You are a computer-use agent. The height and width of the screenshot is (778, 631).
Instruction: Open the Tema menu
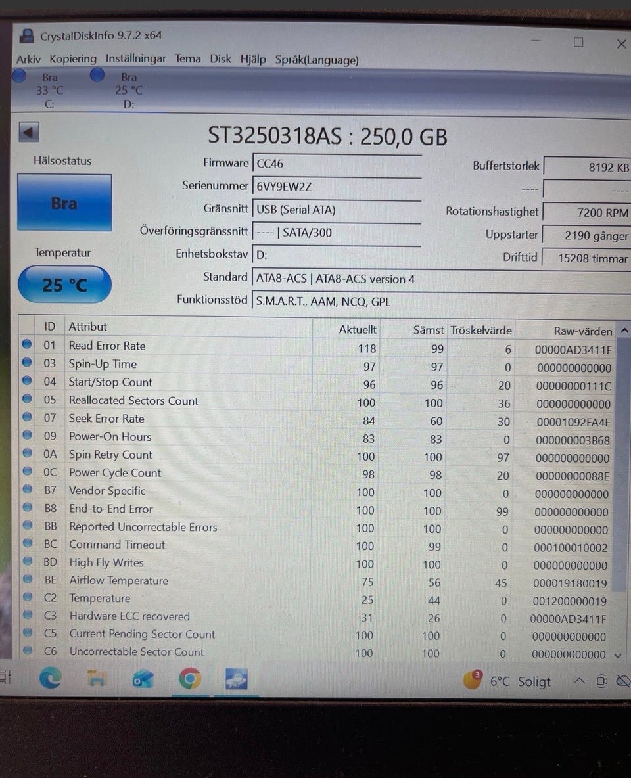point(188,58)
